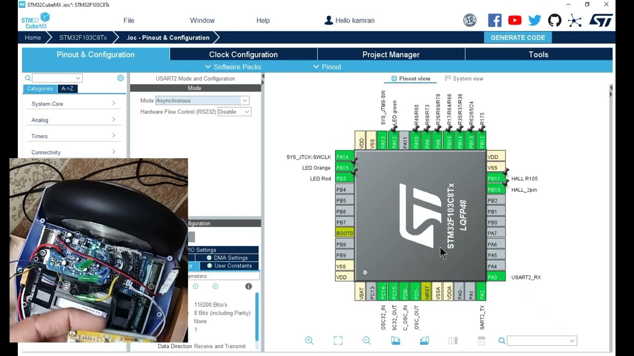Click the vertical split view icon
Screen dimensions: 634x356
point(453,341)
